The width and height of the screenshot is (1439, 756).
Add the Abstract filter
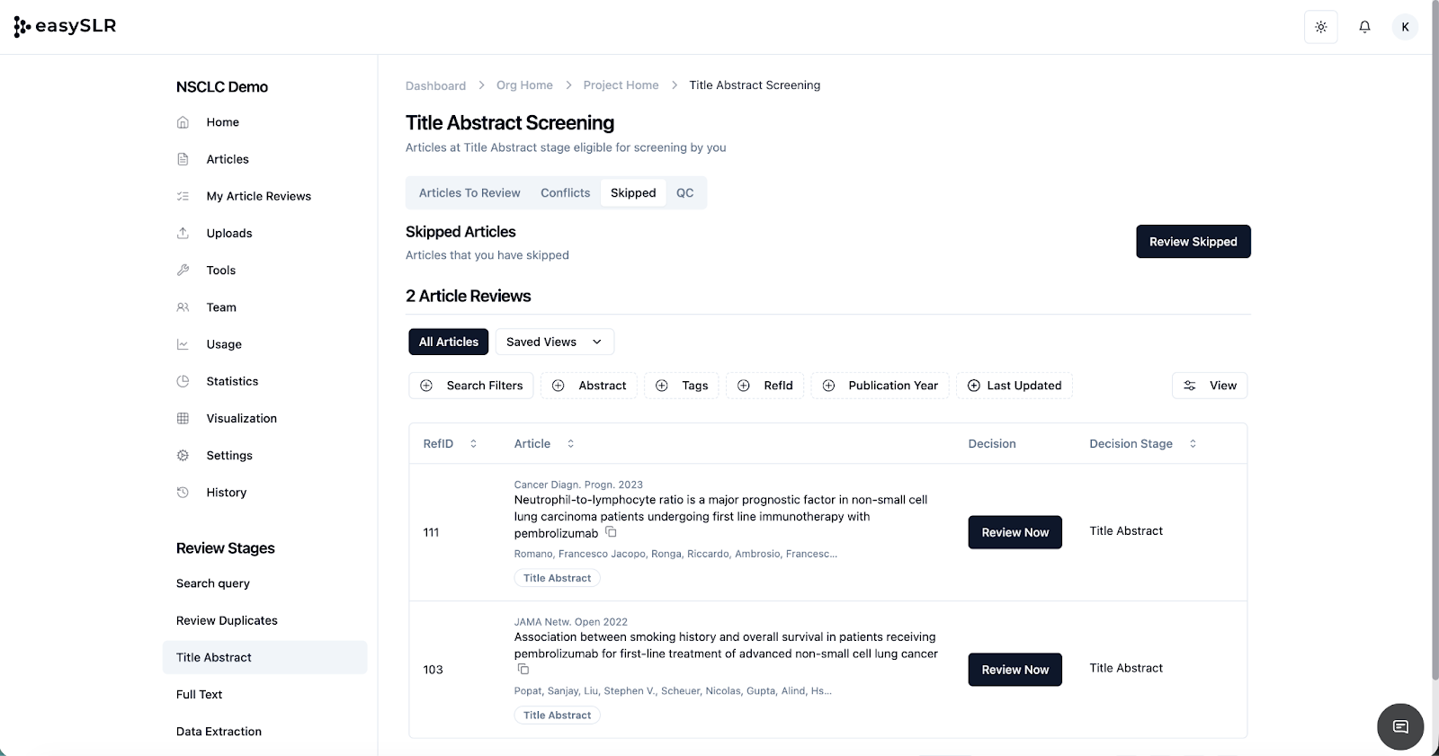pyautogui.click(x=589, y=386)
